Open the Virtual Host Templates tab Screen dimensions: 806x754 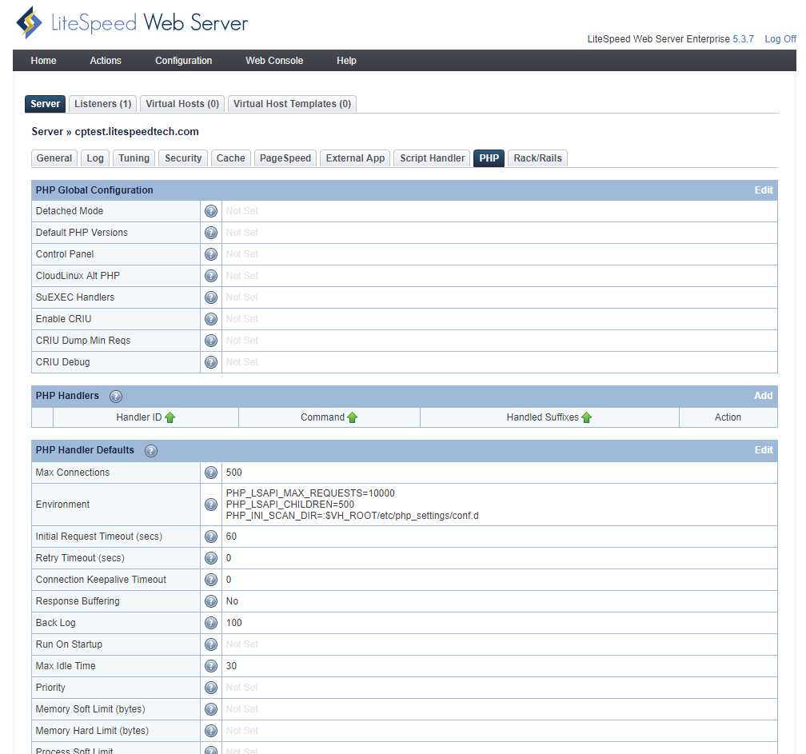[292, 104]
